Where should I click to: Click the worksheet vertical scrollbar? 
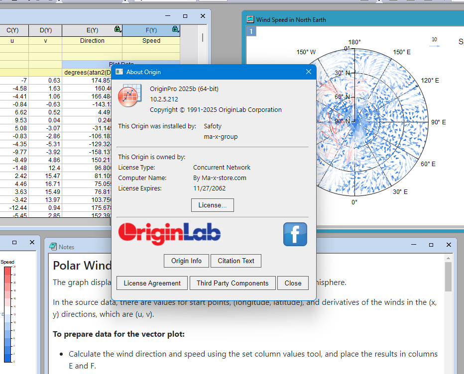pyautogui.click(x=203, y=37)
